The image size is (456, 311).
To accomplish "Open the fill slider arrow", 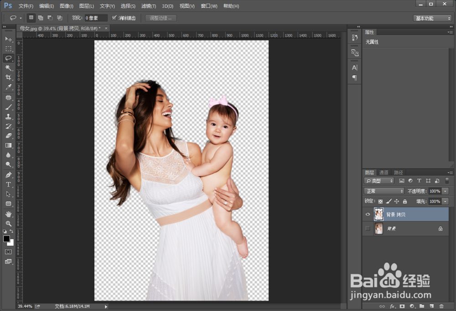I will click(445, 201).
